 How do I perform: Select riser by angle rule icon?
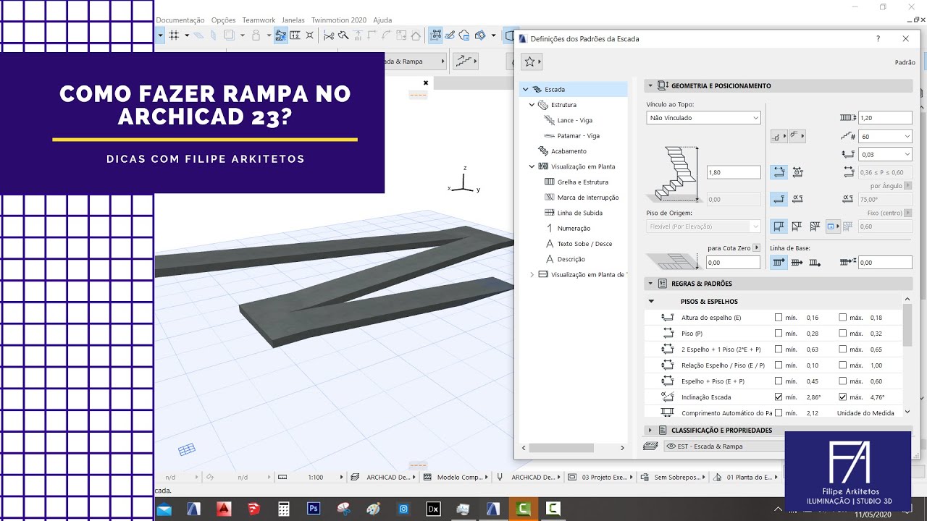tap(797, 199)
